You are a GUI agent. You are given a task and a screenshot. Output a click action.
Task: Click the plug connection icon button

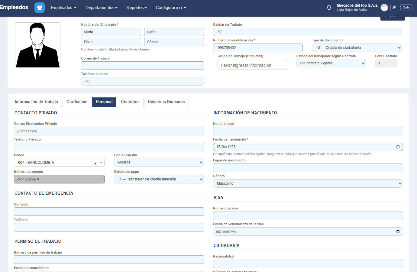coord(394,8)
